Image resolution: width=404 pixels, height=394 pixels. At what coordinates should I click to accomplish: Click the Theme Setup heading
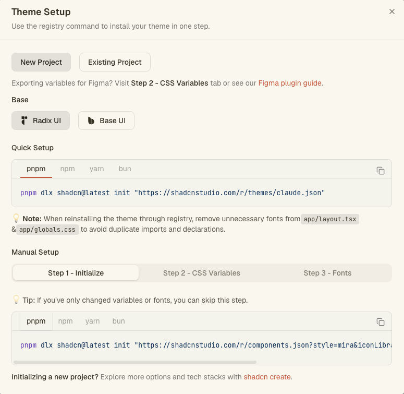41,12
